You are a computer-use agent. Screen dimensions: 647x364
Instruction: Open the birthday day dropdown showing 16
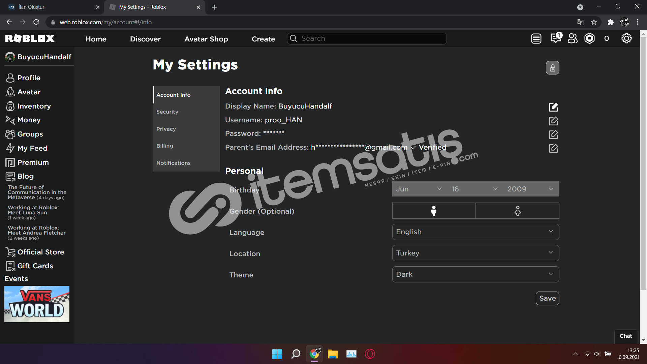pos(475,189)
